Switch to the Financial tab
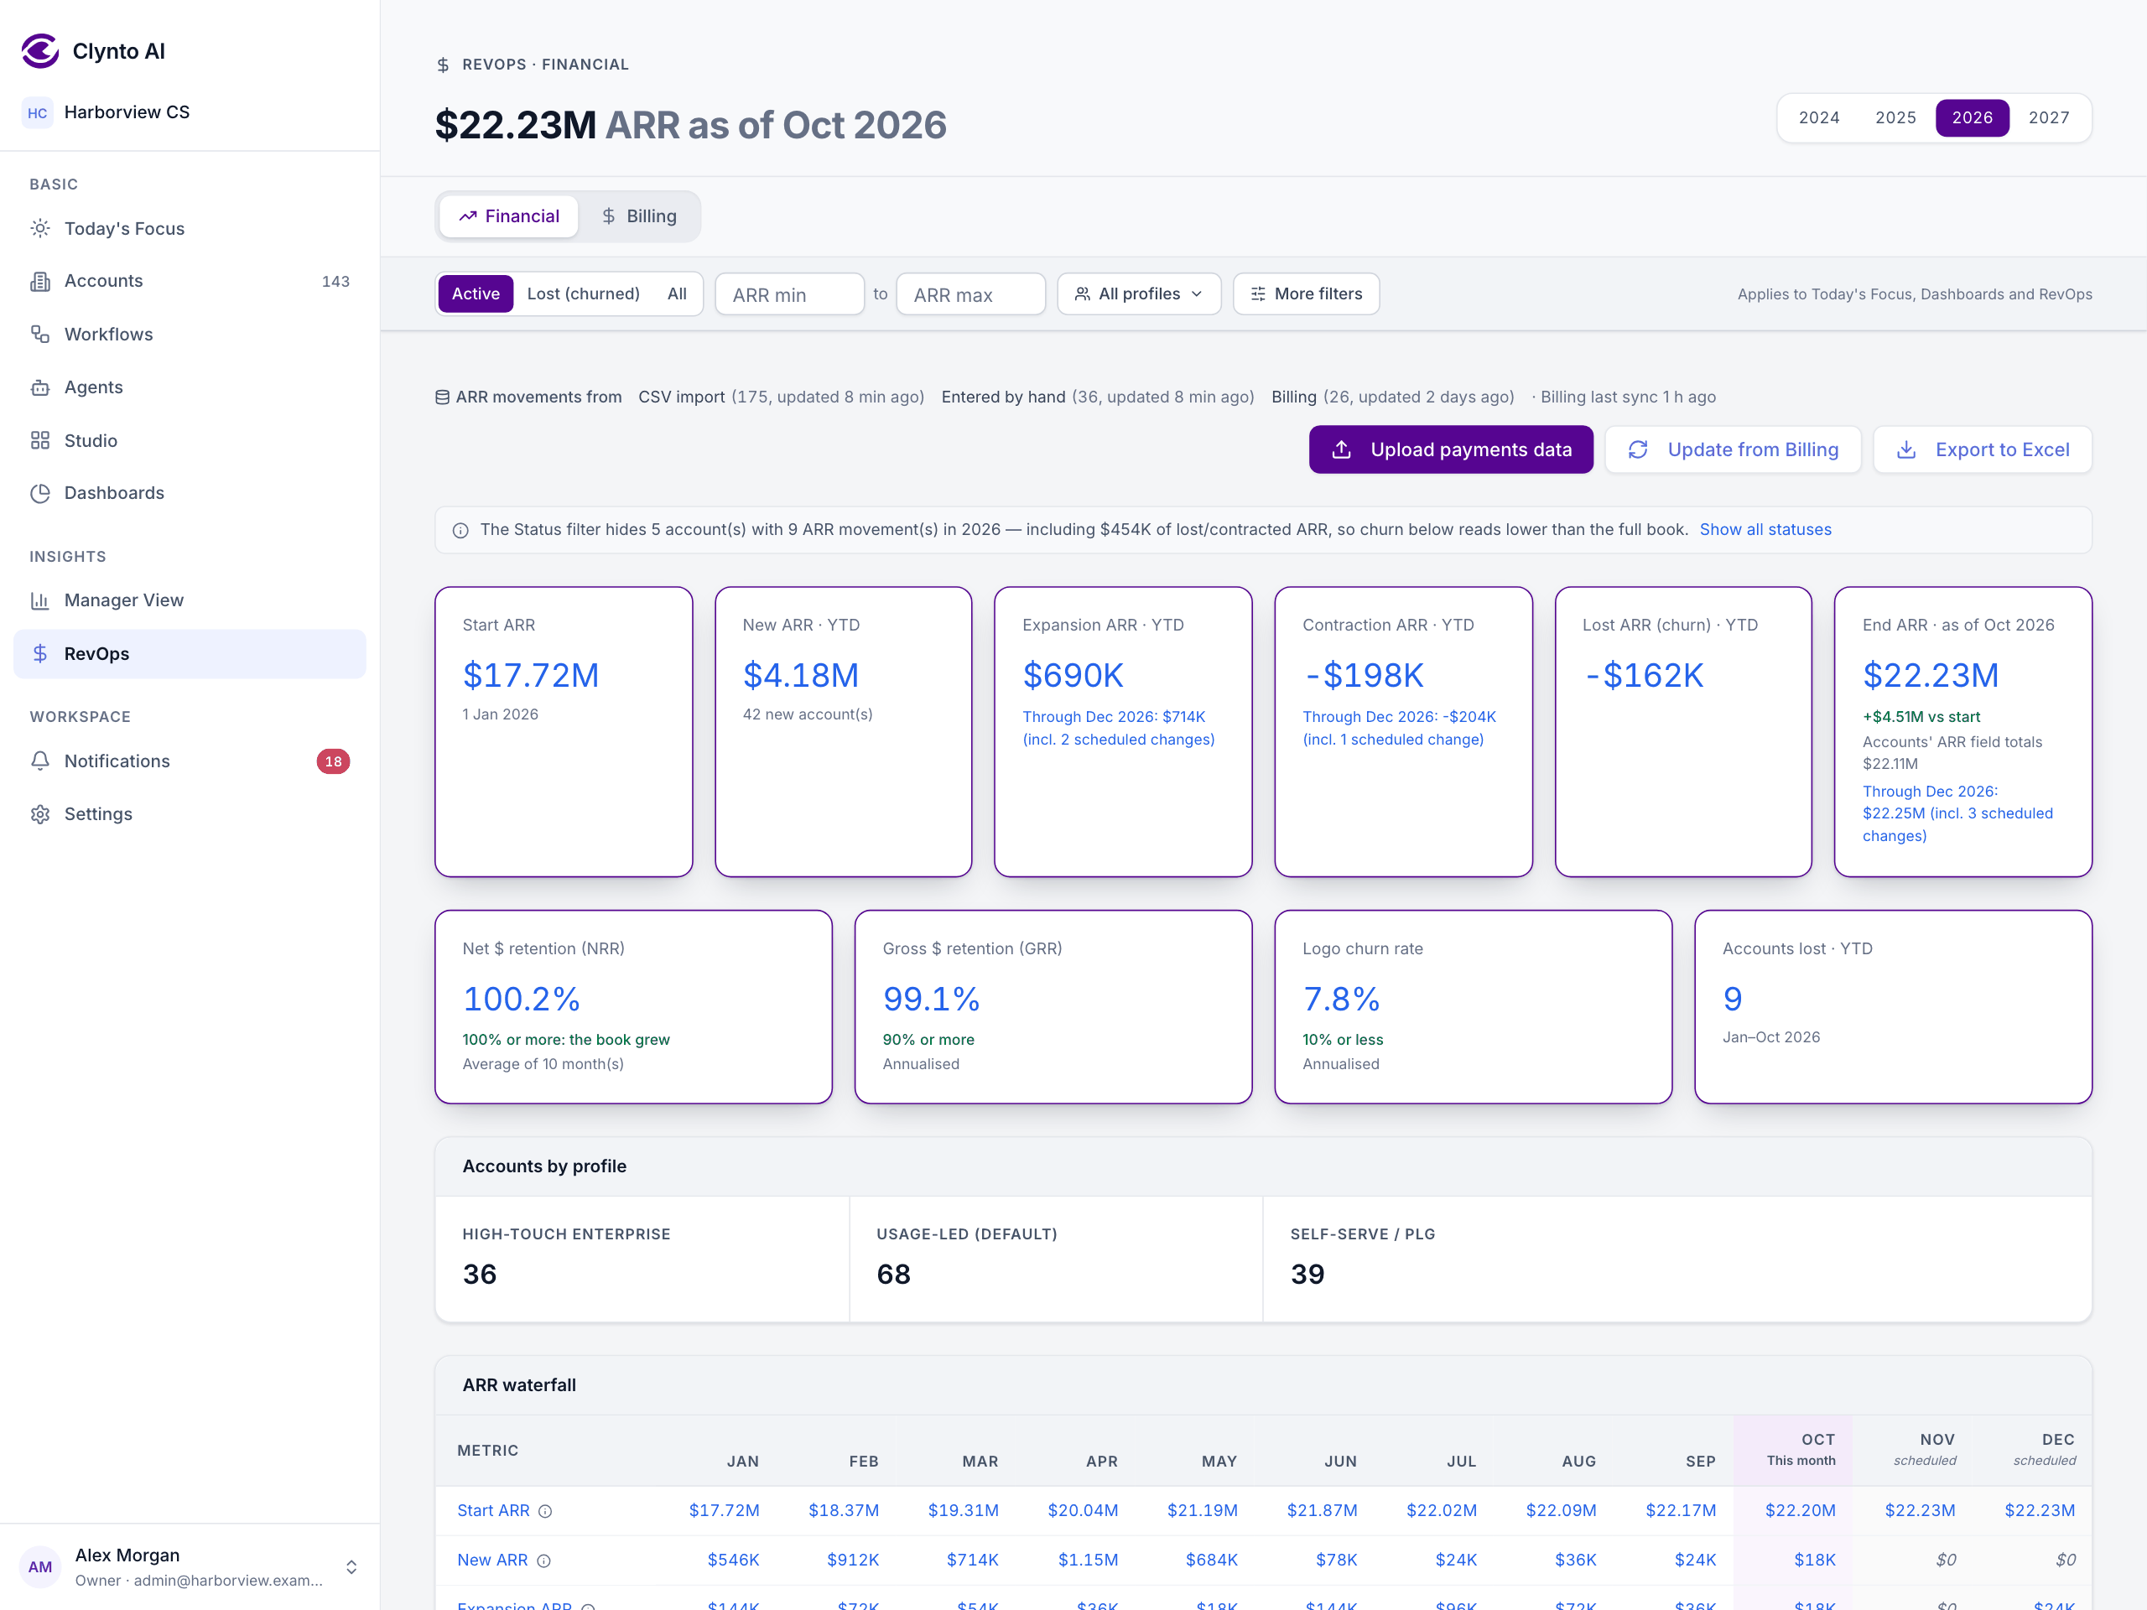The image size is (2147, 1610). click(510, 216)
